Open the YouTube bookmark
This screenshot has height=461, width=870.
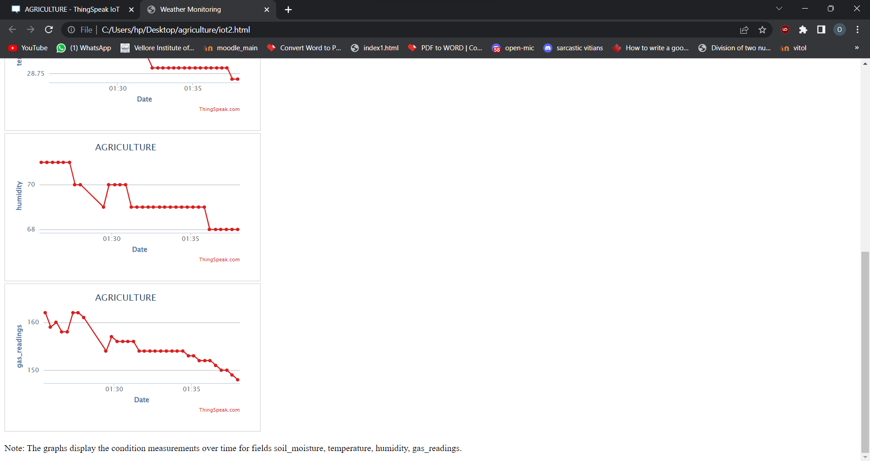pyautogui.click(x=28, y=48)
